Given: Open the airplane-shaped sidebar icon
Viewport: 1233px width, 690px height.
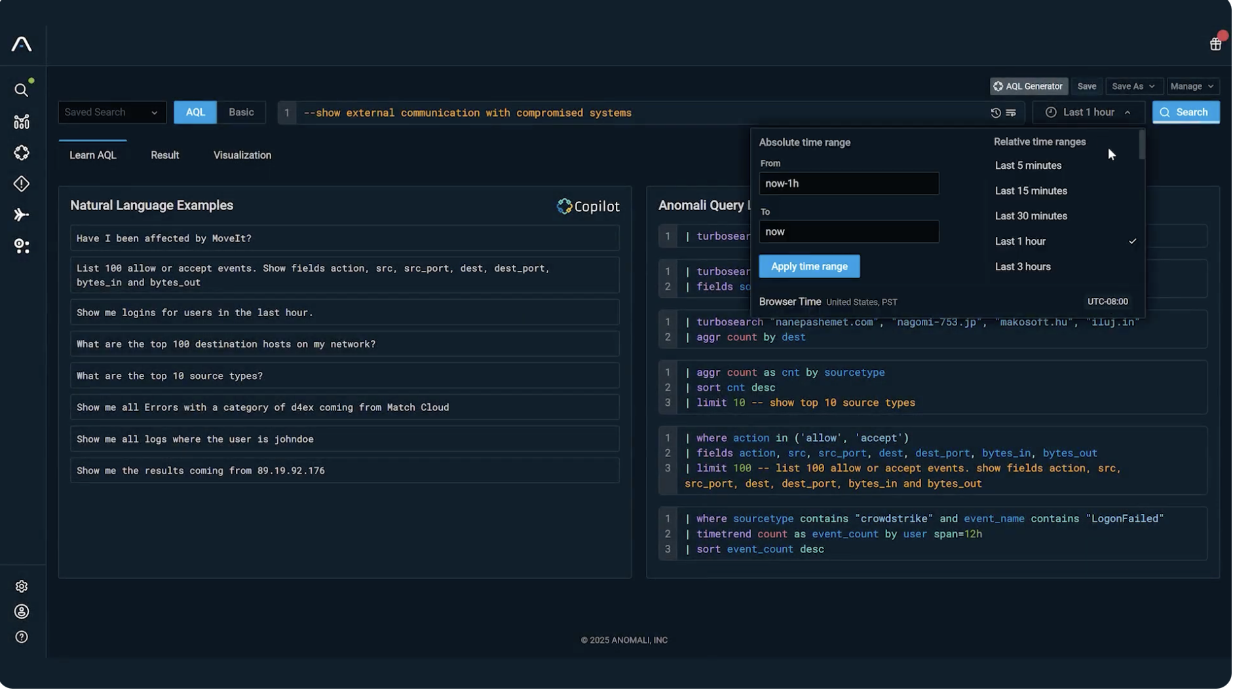Looking at the screenshot, I should pos(22,215).
